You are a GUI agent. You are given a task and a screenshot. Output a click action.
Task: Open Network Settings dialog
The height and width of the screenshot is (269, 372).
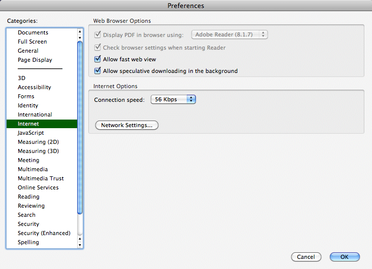[127, 125]
